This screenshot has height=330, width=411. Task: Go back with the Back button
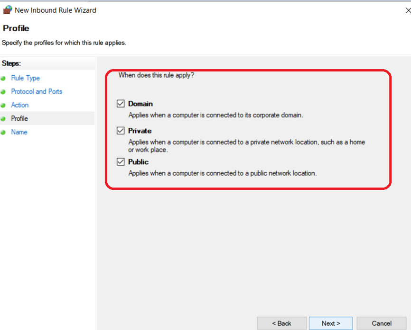[x=282, y=323]
